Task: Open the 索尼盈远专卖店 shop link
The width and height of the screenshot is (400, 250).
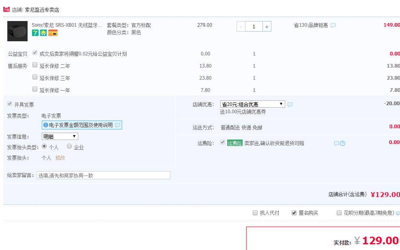Action: (42, 10)
